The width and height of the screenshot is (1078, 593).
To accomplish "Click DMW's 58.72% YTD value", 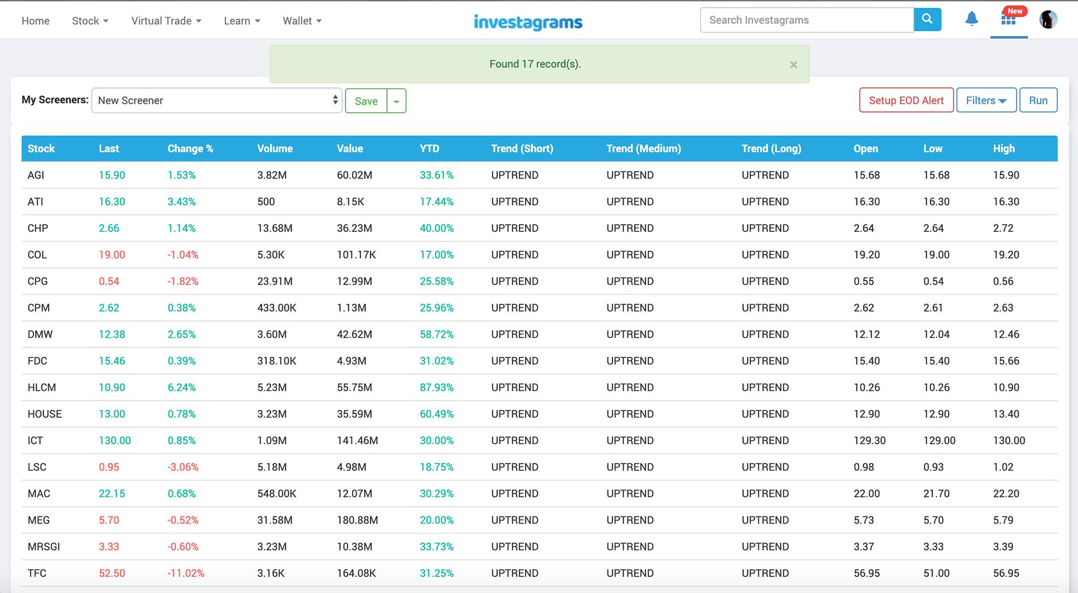I will click(x=437, y=334).
